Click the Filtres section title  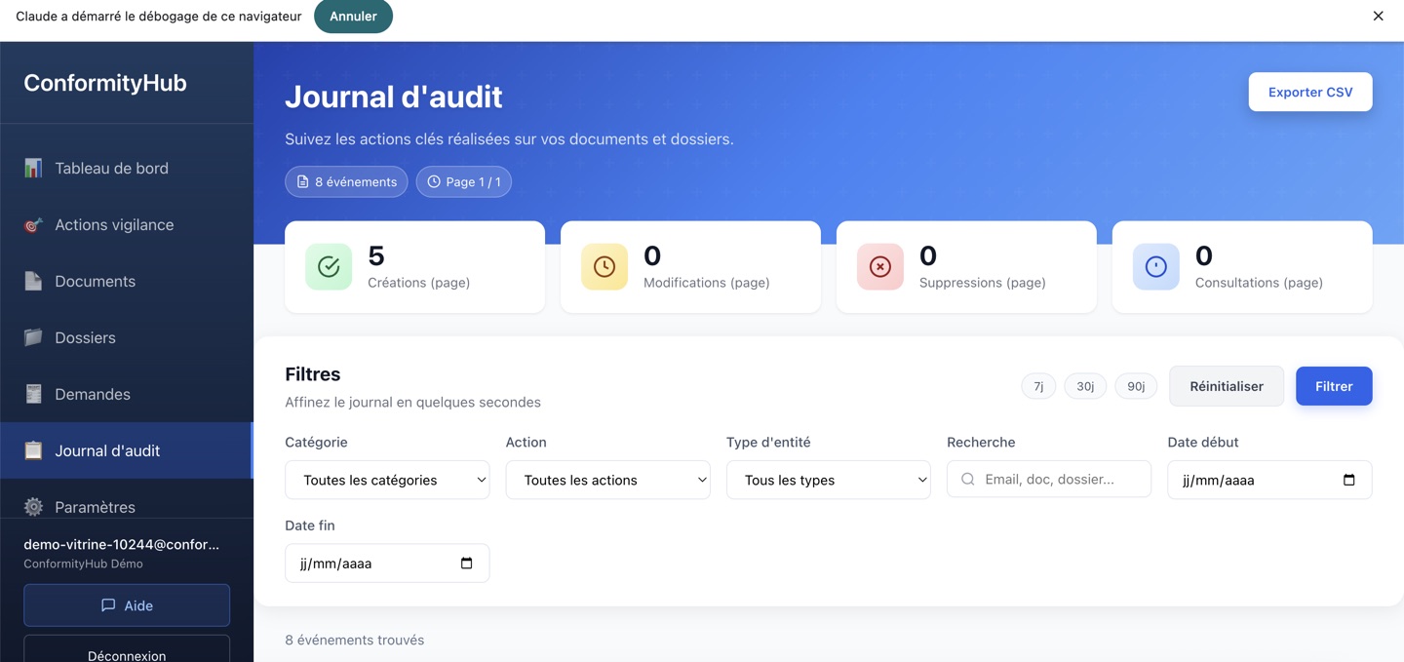tap(313, 374)
